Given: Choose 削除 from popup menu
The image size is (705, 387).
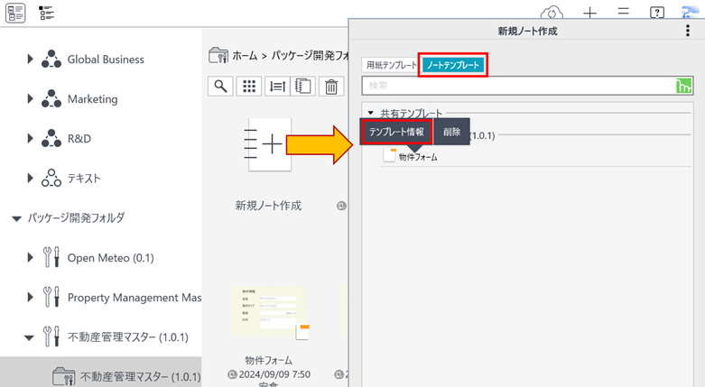Looking at the screenshot, I should tap(452, 132).
